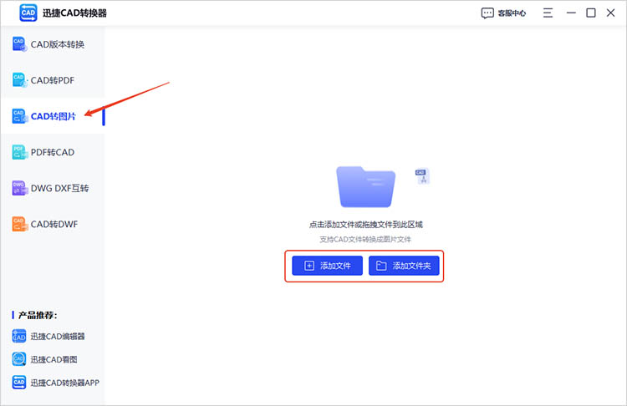This screenshot has height=406, width=627.
Task: Select the CAD转图片 menu item
Action: tap(53, 116)
